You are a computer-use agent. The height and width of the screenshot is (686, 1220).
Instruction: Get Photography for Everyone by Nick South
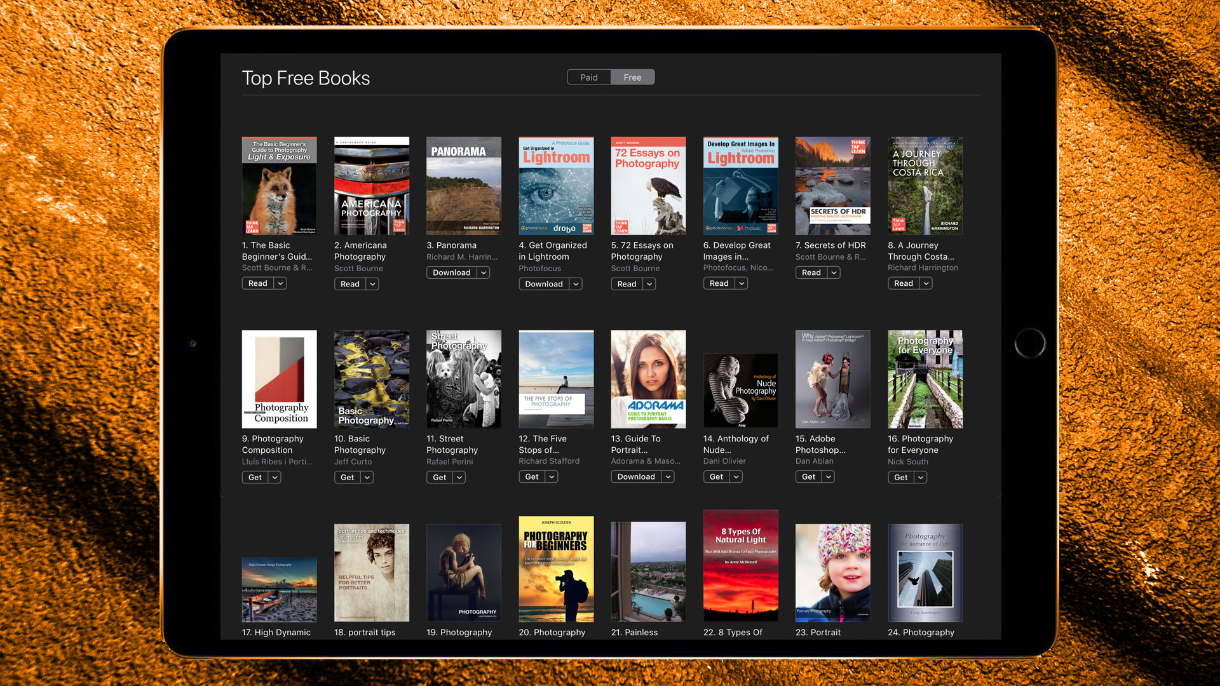(900, 477)
